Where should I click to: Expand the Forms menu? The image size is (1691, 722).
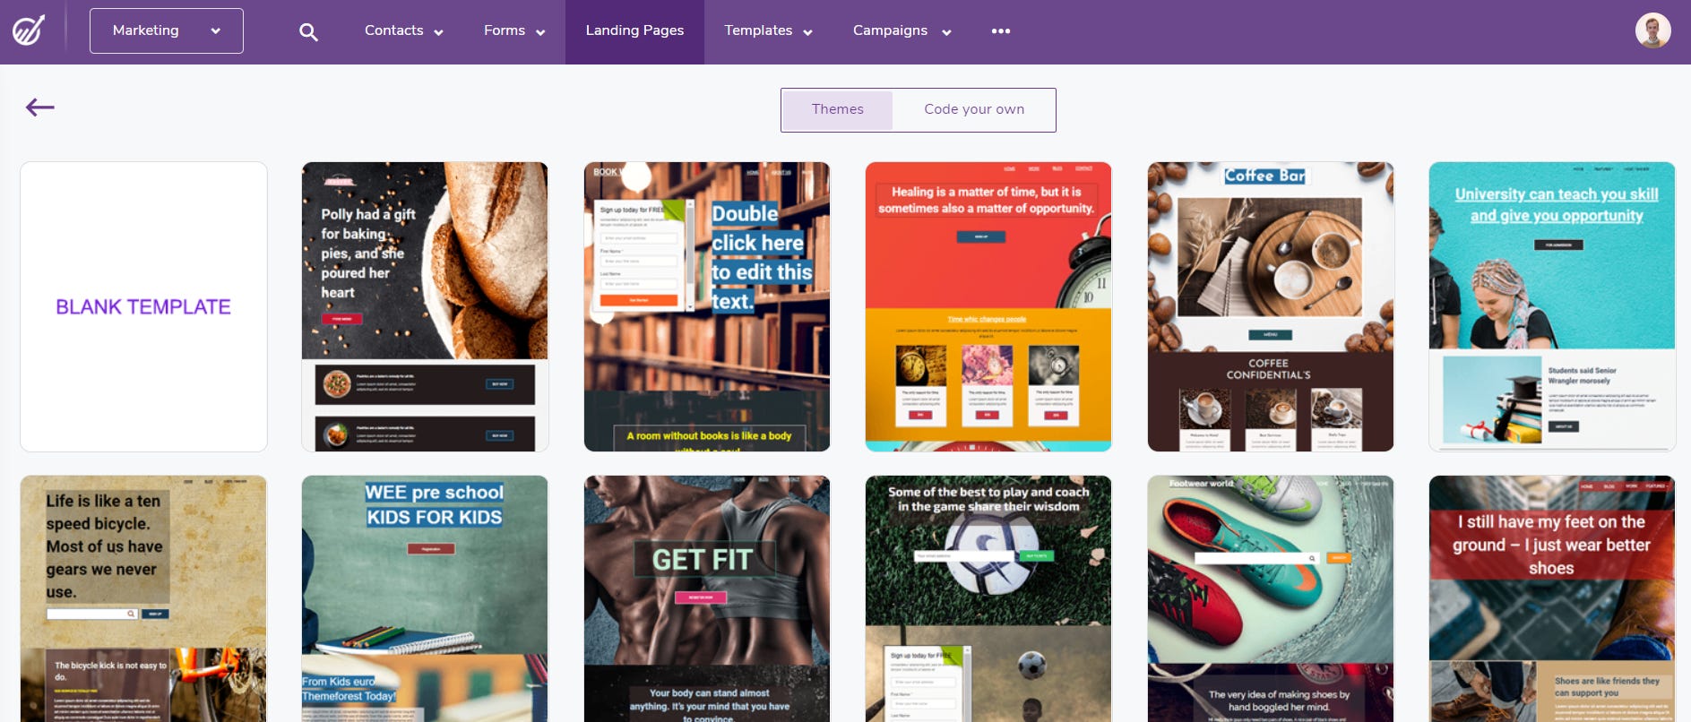tap(514, 31)
